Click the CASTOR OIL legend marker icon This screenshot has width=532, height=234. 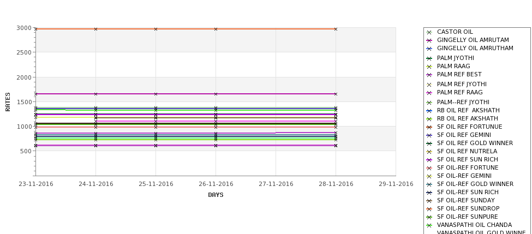(x=429, y=32)
